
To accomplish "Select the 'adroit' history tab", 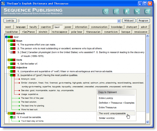I will [x=144, y=27].
